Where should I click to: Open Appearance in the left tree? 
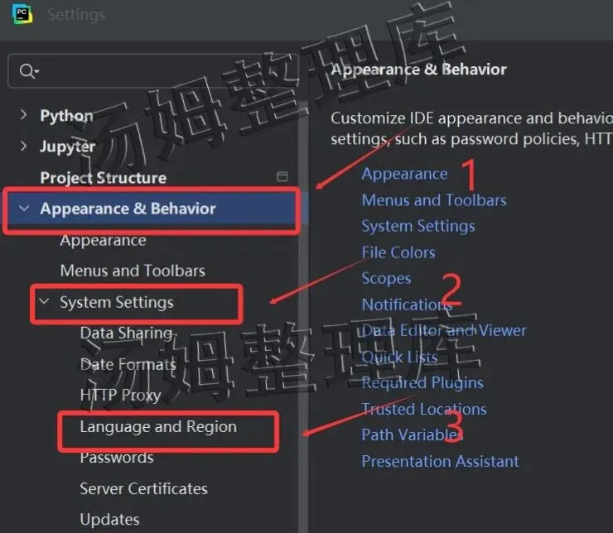104,240
